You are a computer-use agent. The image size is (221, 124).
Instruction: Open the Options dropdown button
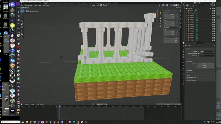click(178, 8)
